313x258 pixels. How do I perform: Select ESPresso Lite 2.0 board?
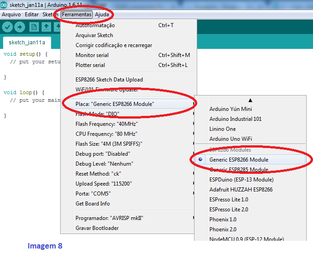coord(250,210)
